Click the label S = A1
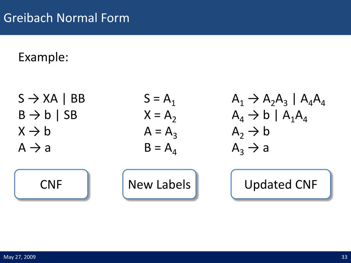The image size is (351, 263). (x=160, y=100)
